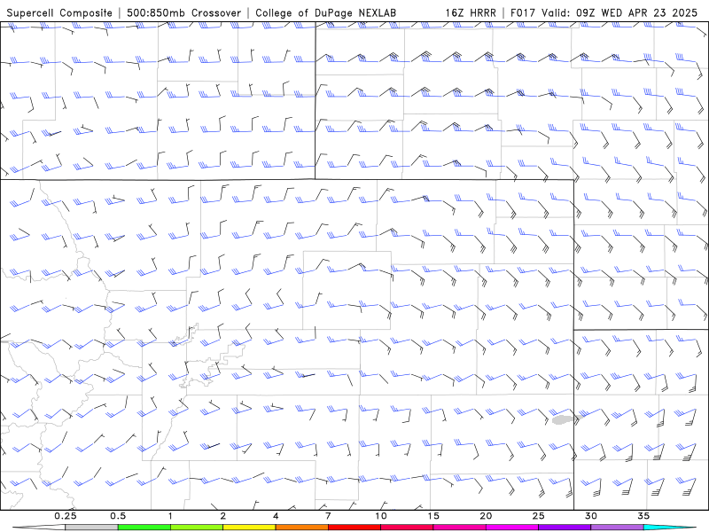Viewport: 709px width, 532px height.
Task: Click the '25' legend value
Action: [x=539, y=516]
